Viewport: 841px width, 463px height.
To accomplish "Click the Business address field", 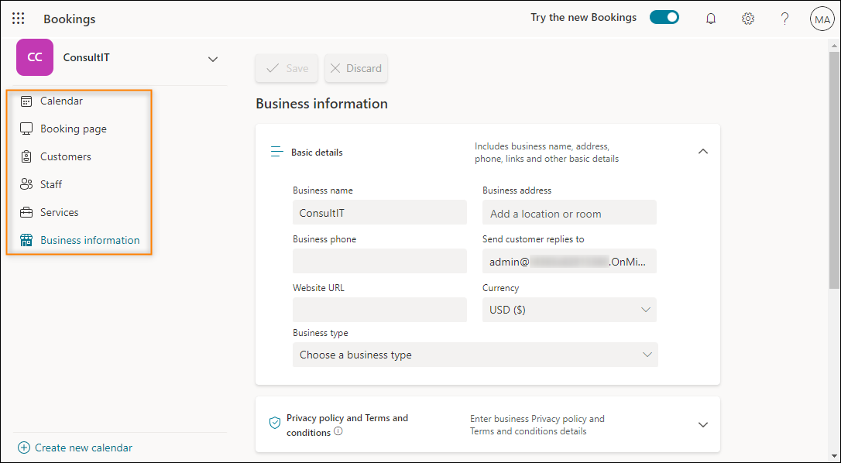I will (569, 212).
